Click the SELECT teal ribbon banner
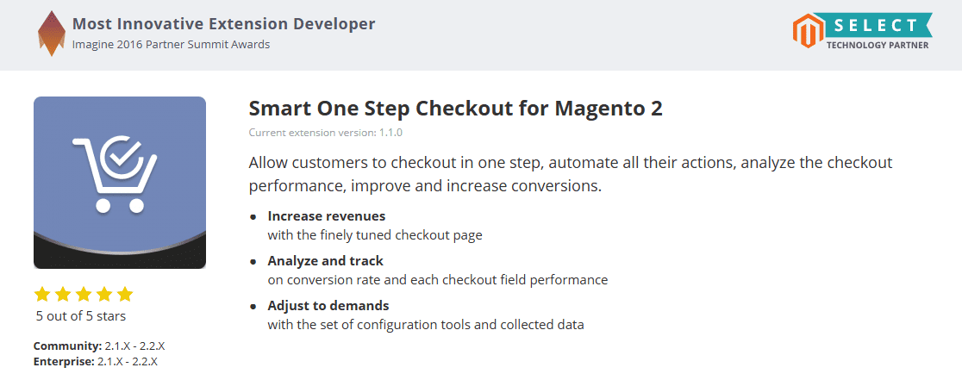962x380 pixels. (x=877, y=24)
